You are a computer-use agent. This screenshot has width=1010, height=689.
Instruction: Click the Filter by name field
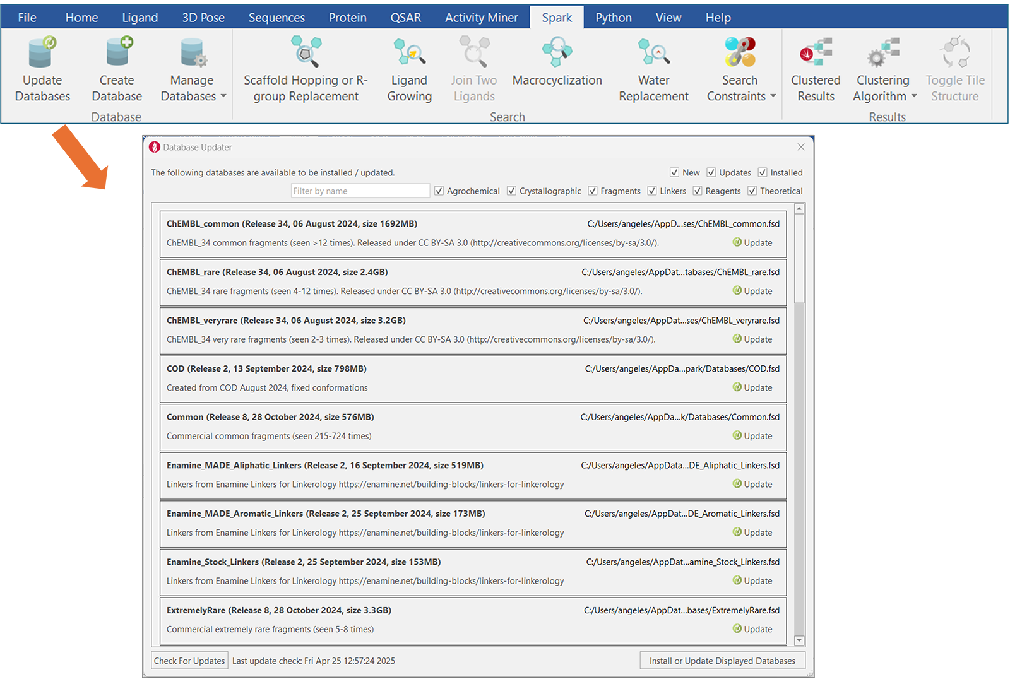pos(360,191)
